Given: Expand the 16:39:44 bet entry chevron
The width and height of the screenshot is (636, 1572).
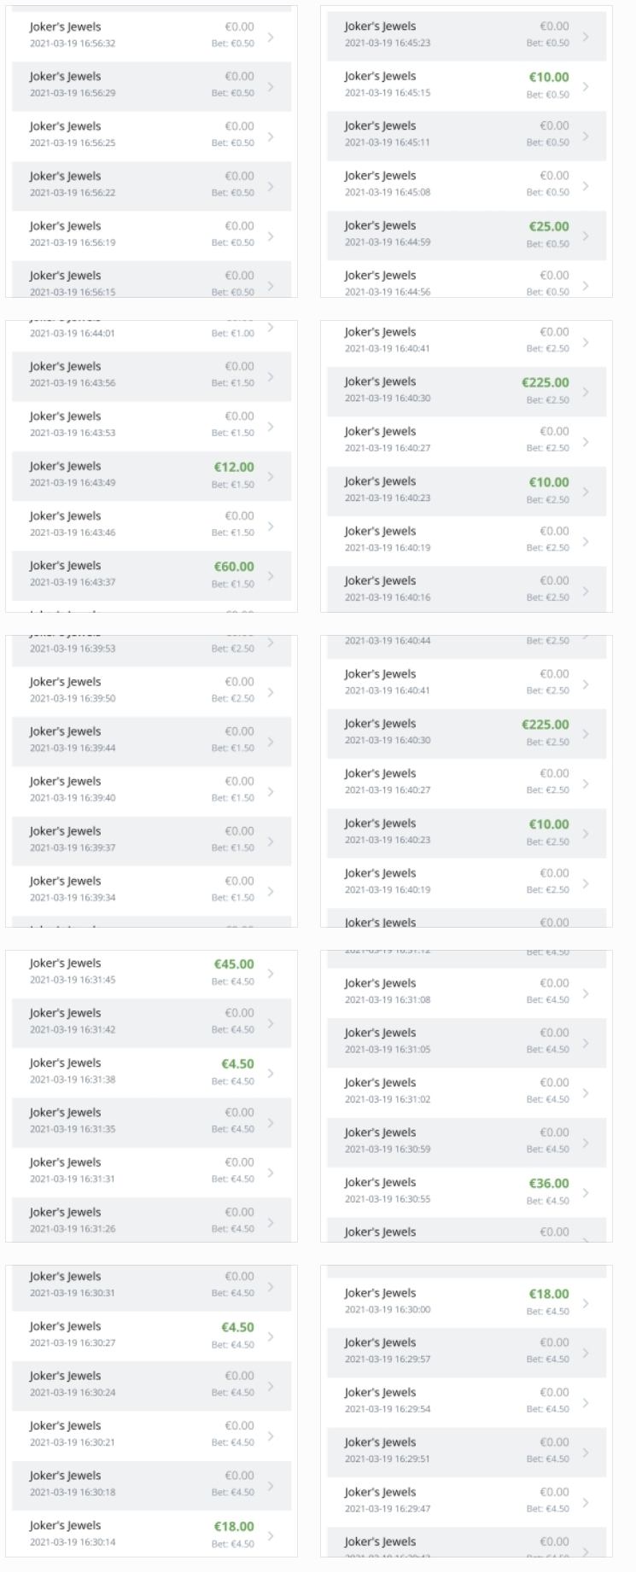Looking at the screenshot, I should click(271, 742).
